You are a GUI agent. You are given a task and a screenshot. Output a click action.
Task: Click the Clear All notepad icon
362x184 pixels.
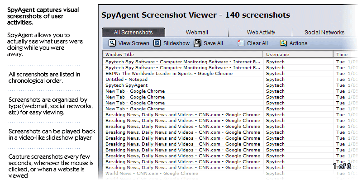pyautogui.click(x=241, y=43)
